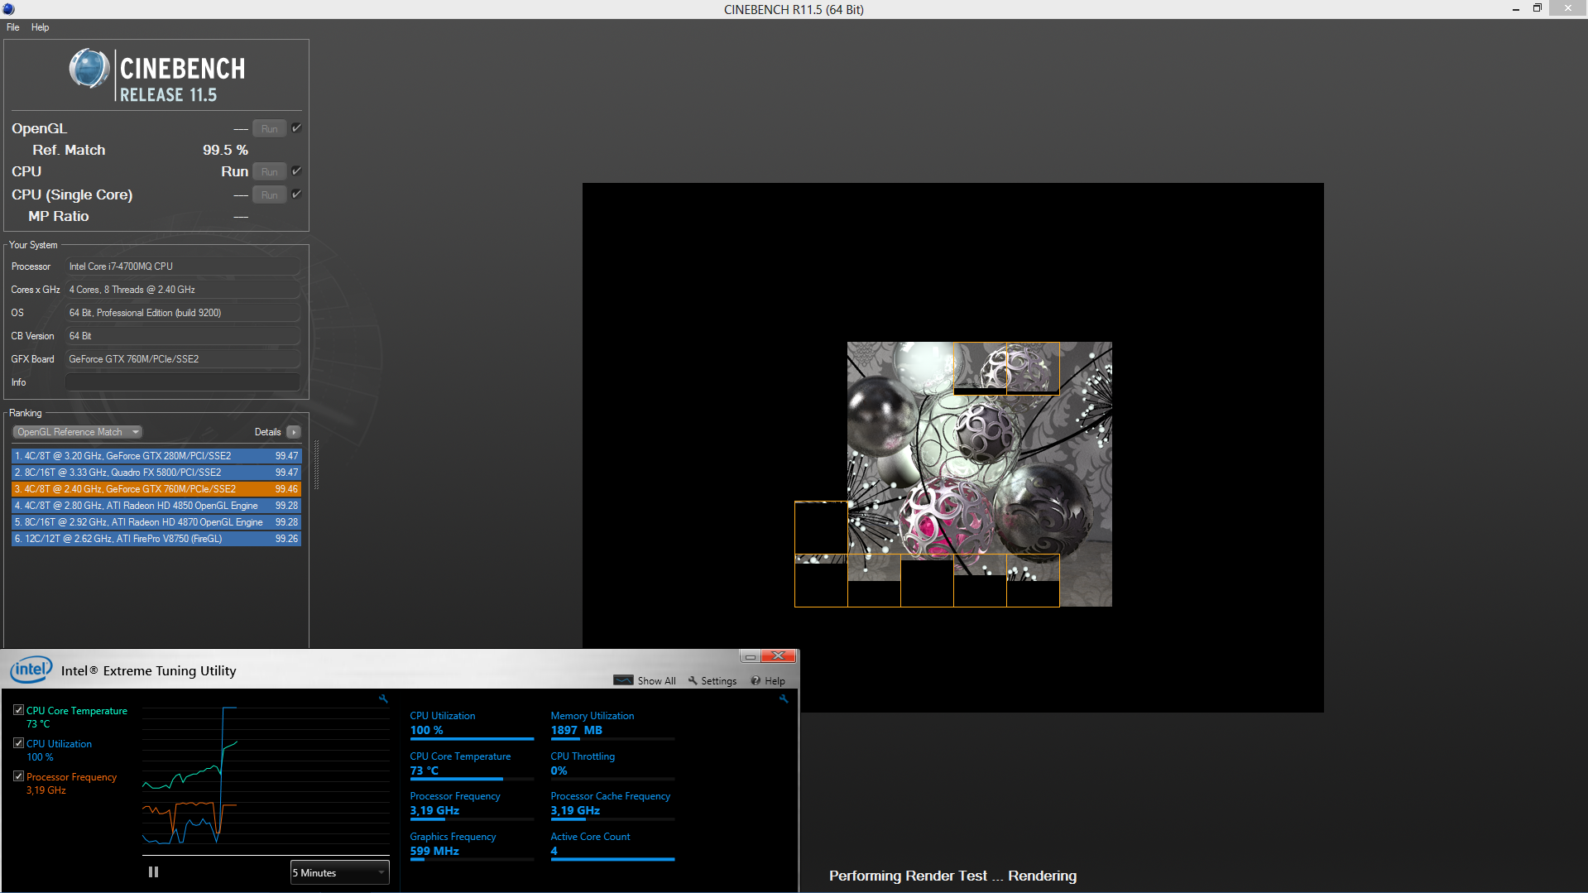Screen dimensions: 1588x893
Task: Click the monitor panel wrench icon
Action: pos(784,699)
